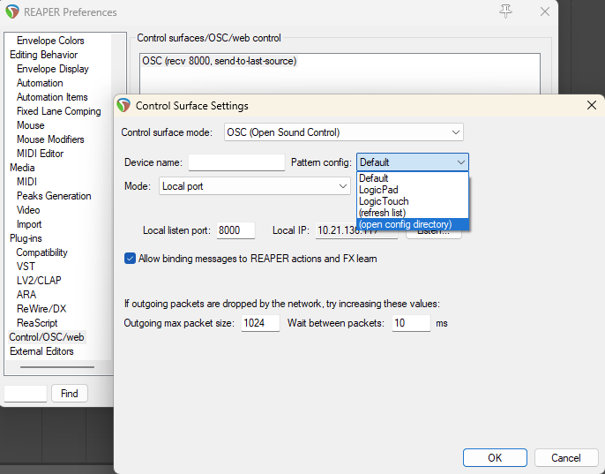The image size is (605, 474).
Task: Open VST preferences page
Action: tap(26, 267)
